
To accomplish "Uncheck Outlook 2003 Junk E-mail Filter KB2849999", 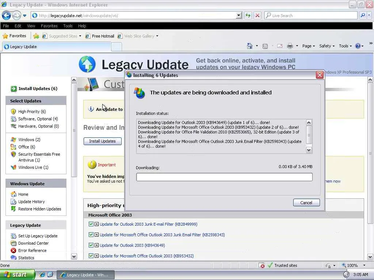I will tap(91, 224).
